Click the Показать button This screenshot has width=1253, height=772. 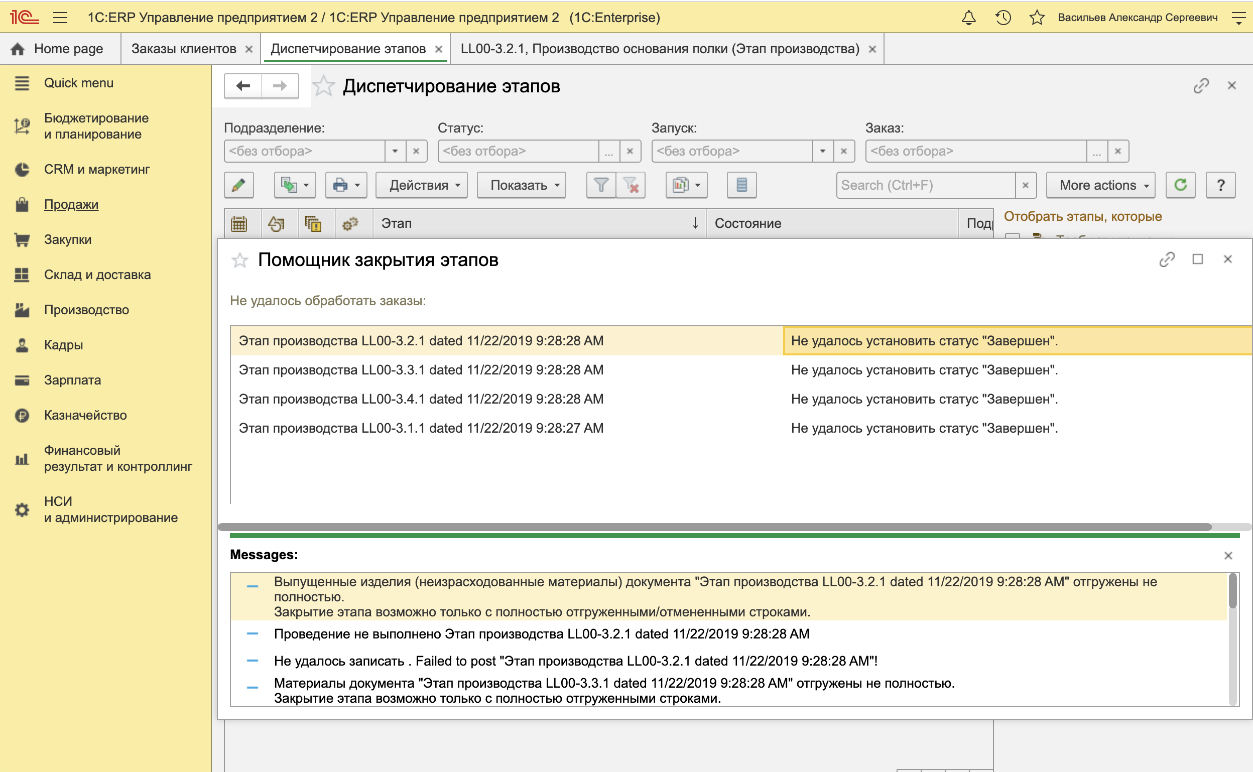point(521,185)
